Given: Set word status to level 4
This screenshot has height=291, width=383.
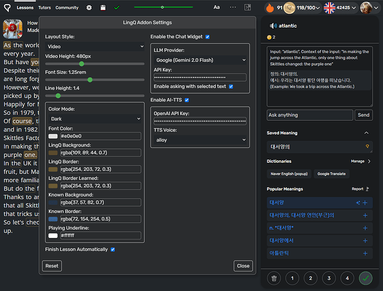Looking at the screenshot, I should click(x=347, y=278).
